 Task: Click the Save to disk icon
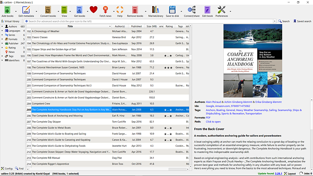172,10
